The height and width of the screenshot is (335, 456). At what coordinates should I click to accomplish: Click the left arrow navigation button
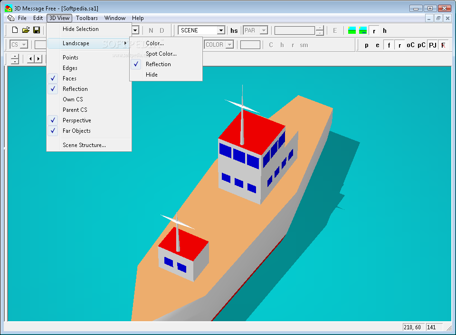[30, 59]
